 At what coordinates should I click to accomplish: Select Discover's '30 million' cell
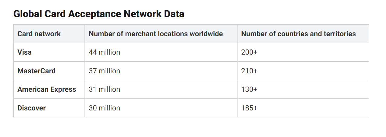pos(104,108)
